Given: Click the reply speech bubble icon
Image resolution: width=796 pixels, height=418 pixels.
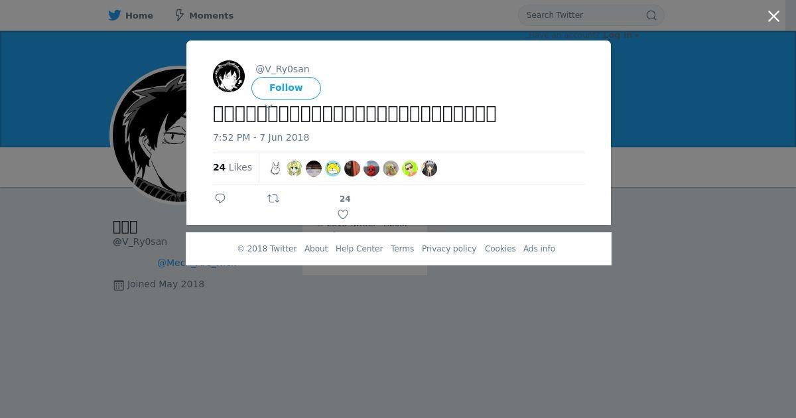Looking at the screenshot, I should pyautogui.click(x=220, y=198).
